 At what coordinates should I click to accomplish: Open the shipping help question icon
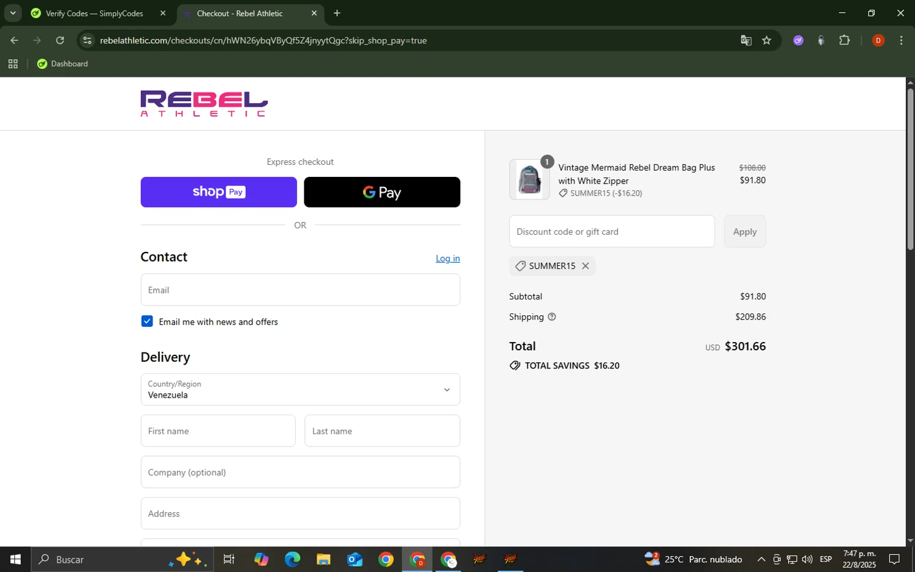pyautogui.click(x=552, y=317)
